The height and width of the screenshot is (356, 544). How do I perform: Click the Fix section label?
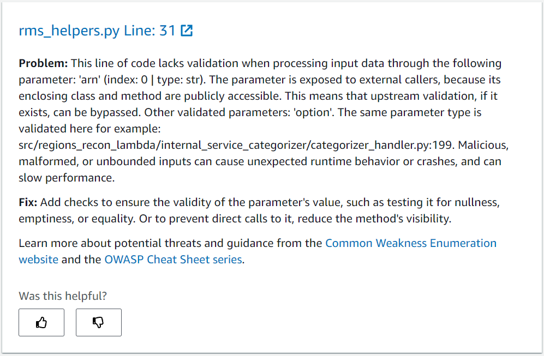coord(27,202)
